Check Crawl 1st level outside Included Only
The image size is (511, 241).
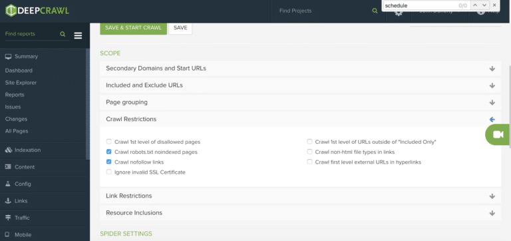pos(309,142)
